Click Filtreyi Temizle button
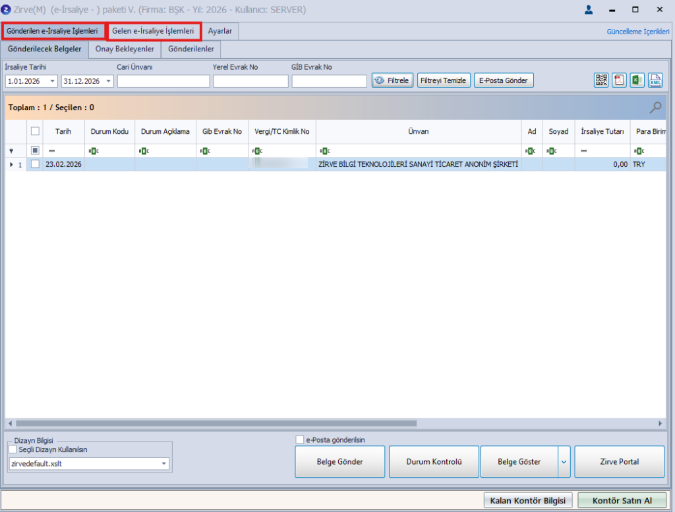 [x=444, y=80]
